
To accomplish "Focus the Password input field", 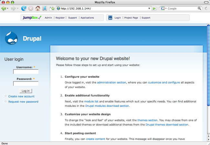I will point(26,84).
